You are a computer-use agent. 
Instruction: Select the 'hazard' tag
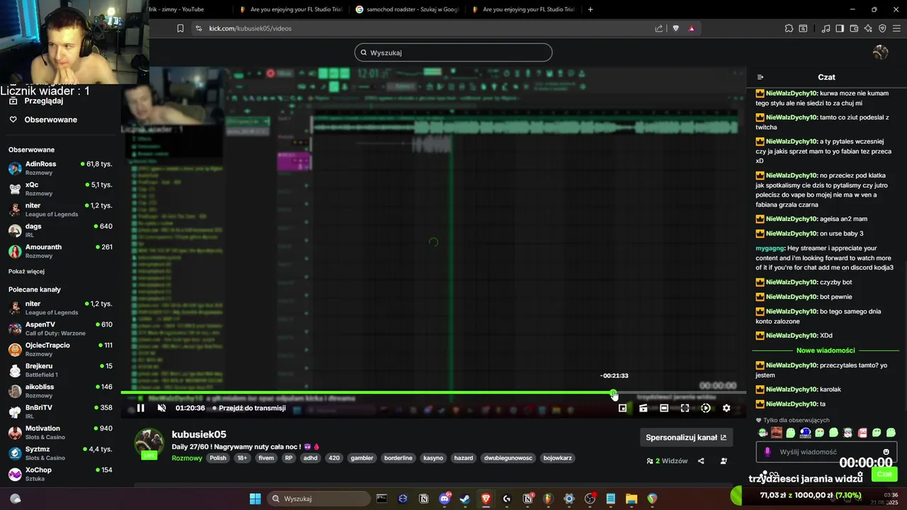tap(463, 458)
